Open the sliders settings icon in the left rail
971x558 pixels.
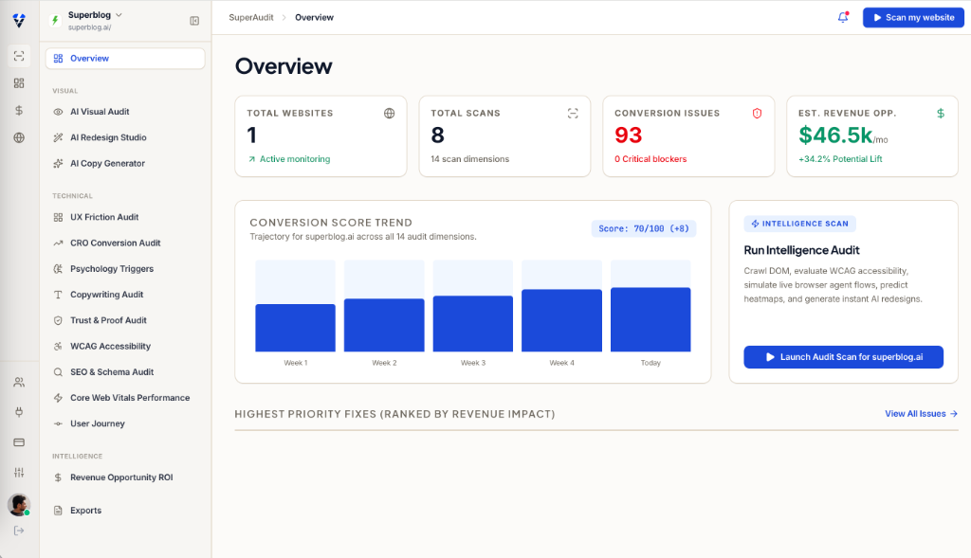tap(19, 472)
